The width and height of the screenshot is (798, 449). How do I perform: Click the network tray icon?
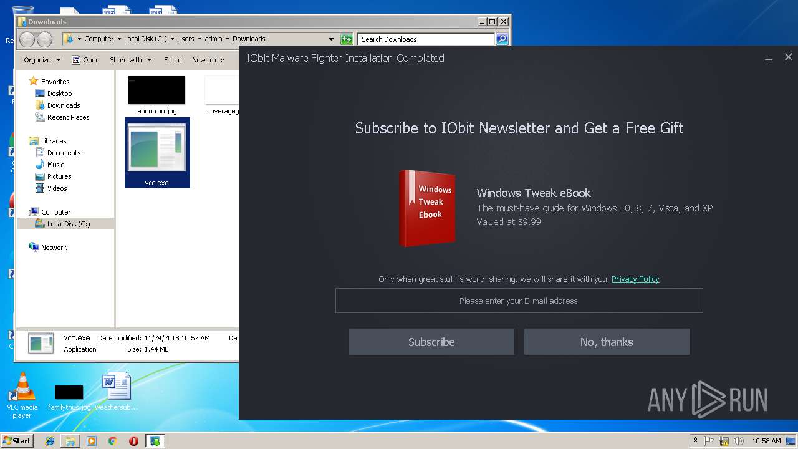pyautogui.click(x=724, y=441)
